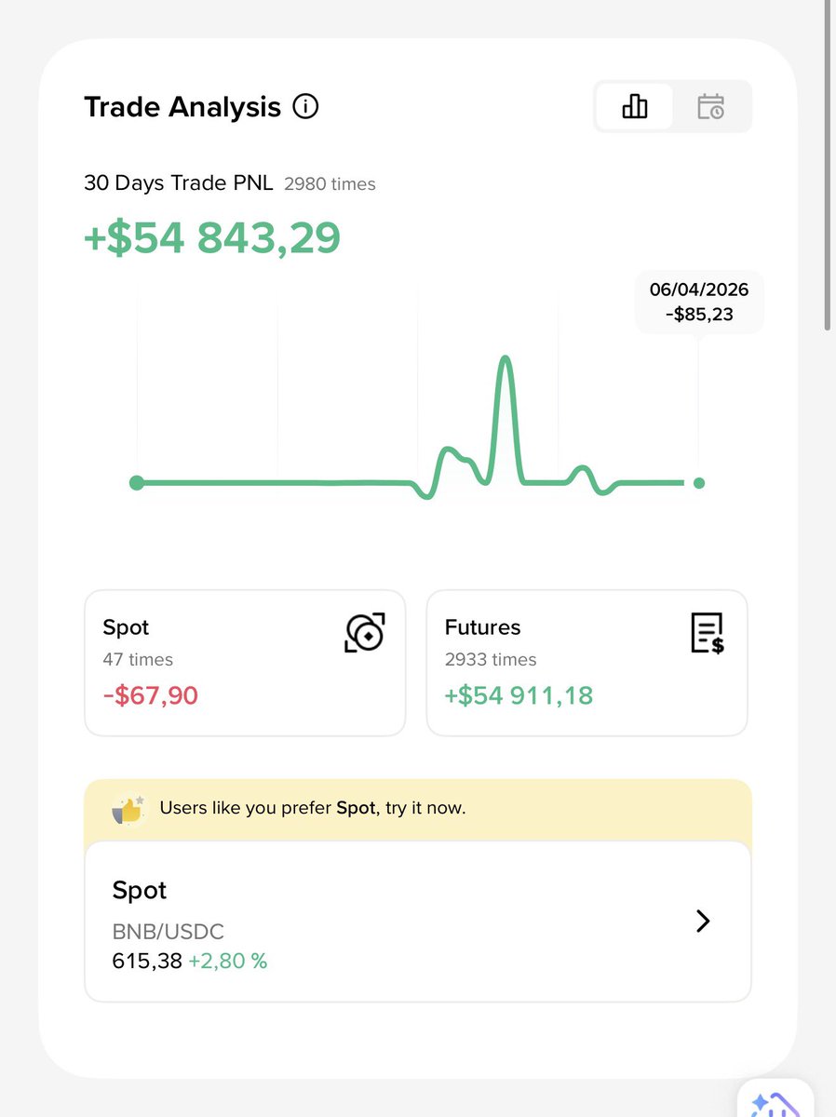
Task: Click the Futures contract document icon
Action: pos(708,633)
